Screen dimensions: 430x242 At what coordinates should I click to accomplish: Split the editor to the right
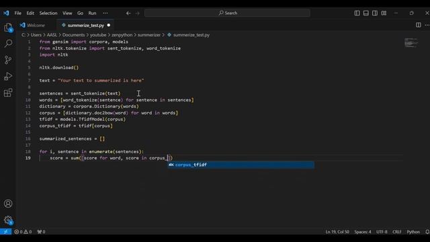(x=418, y=25)
